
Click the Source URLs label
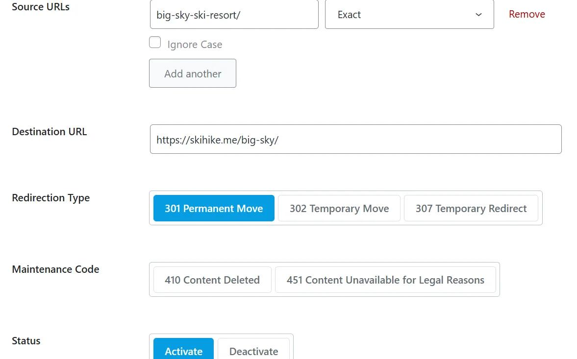41,7
